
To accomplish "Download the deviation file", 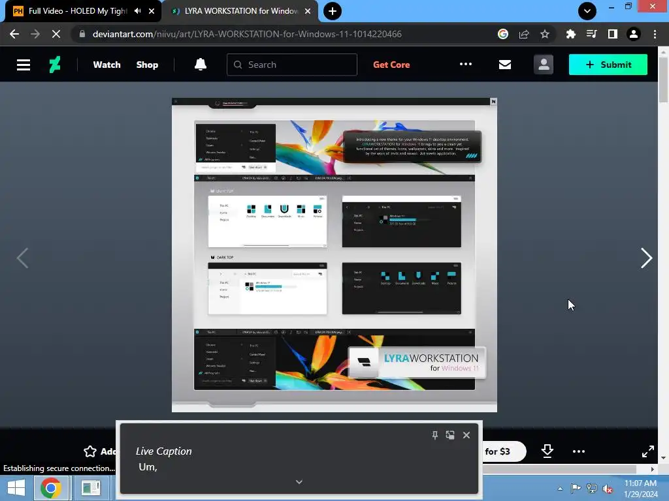I will click(547, 451).
